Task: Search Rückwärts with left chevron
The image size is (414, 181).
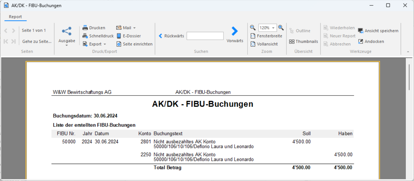Action: (171, 36)
